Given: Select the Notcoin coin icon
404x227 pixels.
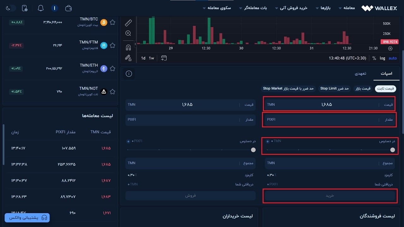Looking at the screenshot, I should pos(104,92).
